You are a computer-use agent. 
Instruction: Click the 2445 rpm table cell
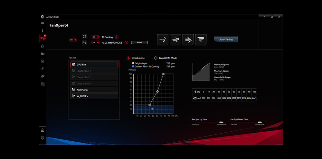pos(254,98)
